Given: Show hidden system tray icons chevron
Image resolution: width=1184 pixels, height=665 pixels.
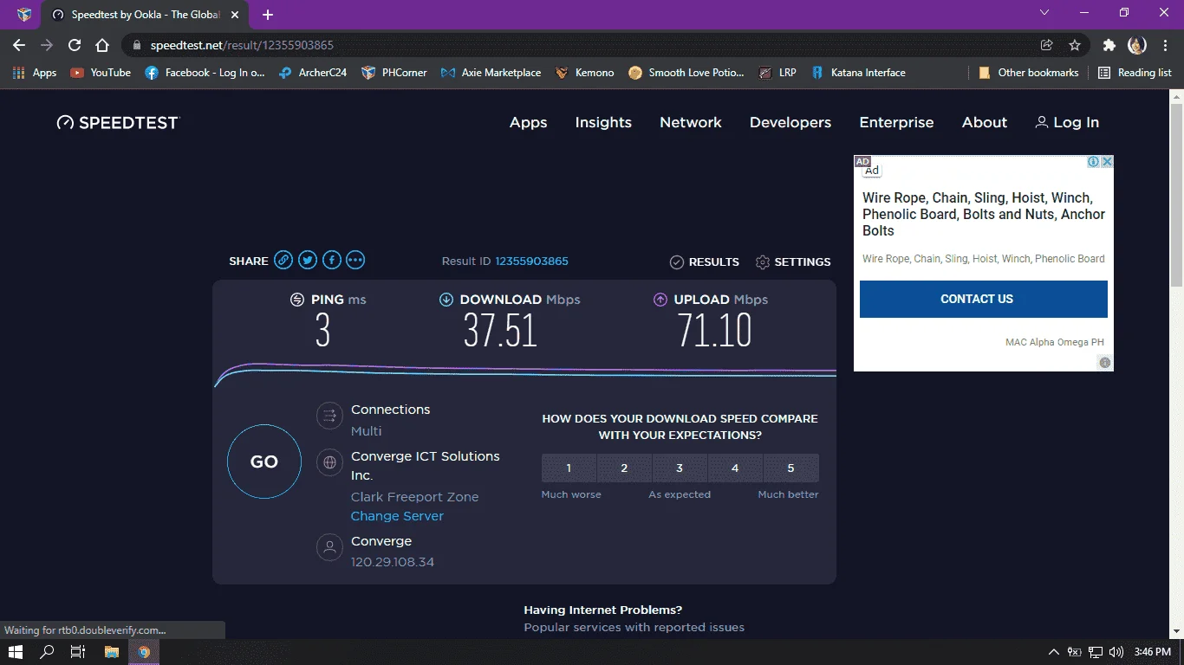Looking at the screenshot, I should [x=1054, y=652].
